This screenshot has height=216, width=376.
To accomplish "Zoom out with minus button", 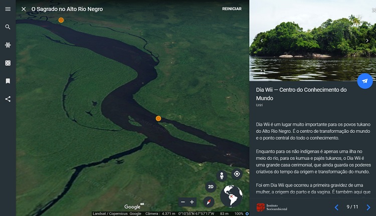I will click(x=183, y=202).
